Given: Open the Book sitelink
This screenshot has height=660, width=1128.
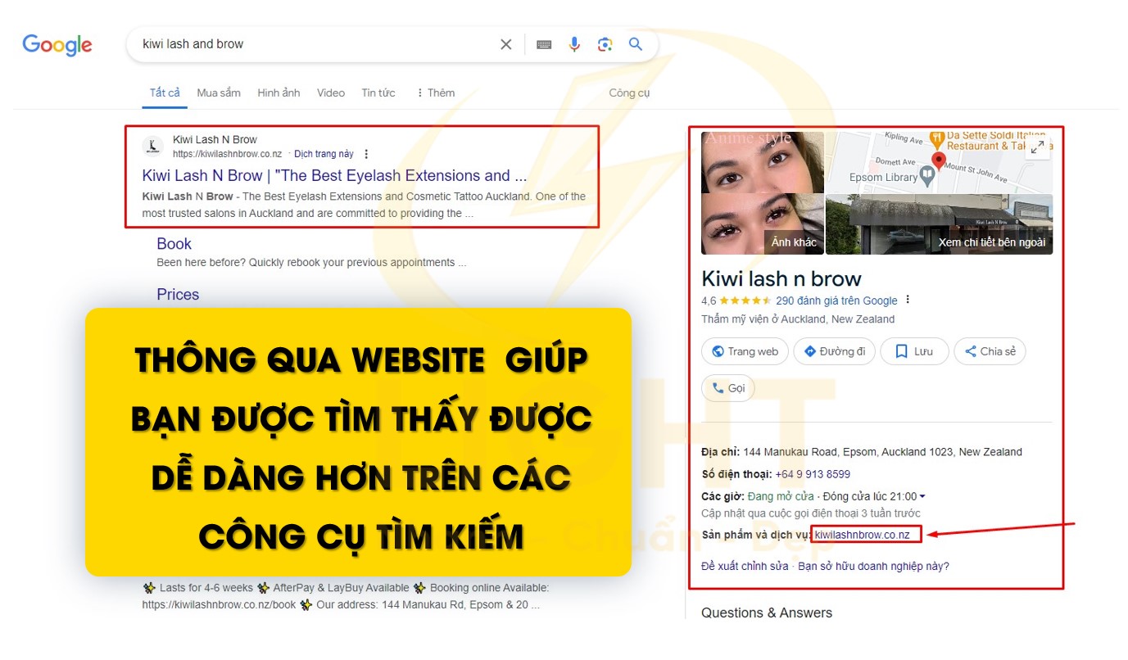Looking at the screenshot, I should click(x=174, y=243).
